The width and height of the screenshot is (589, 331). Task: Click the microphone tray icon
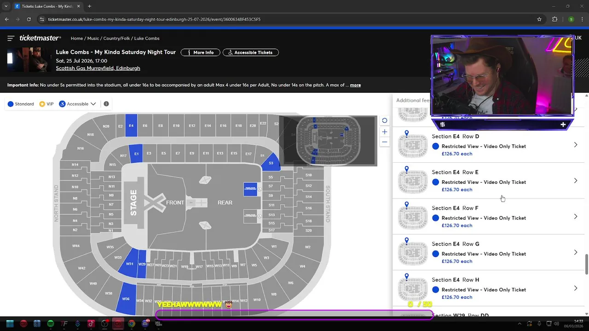tap(539, 324)
